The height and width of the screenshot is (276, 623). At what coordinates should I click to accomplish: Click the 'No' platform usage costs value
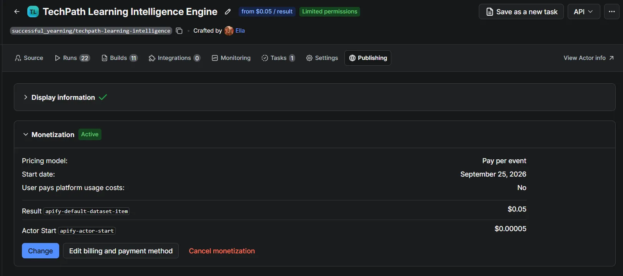[522, 188]
